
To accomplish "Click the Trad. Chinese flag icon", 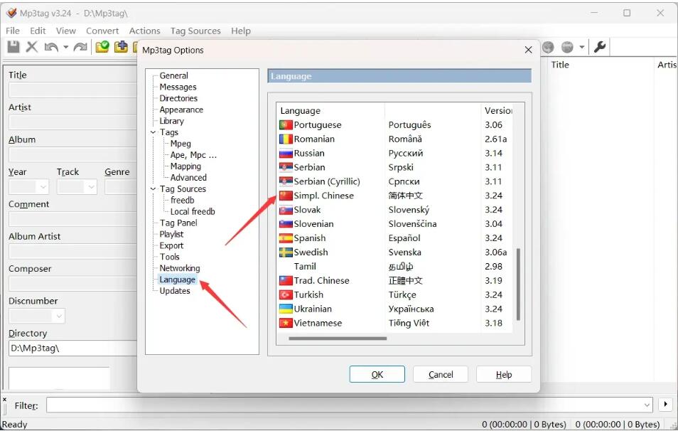I will pos(286,281).
